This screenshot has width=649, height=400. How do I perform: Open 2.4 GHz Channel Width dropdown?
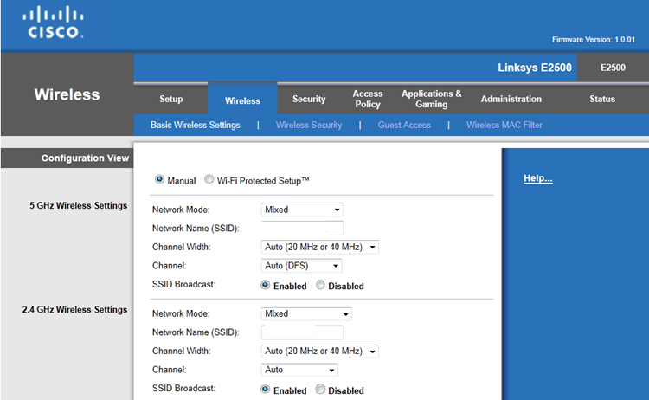pyautogui.click(x=319, y=352)
